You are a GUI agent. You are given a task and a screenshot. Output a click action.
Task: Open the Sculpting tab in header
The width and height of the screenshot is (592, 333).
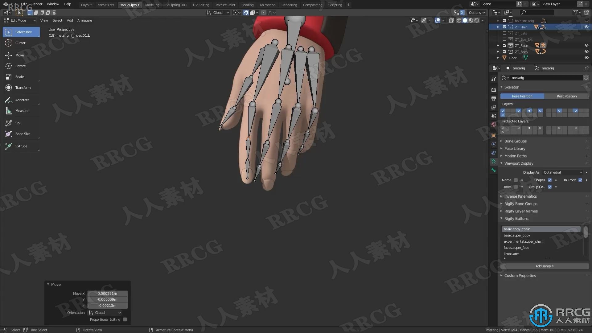(x=176, y=5)
